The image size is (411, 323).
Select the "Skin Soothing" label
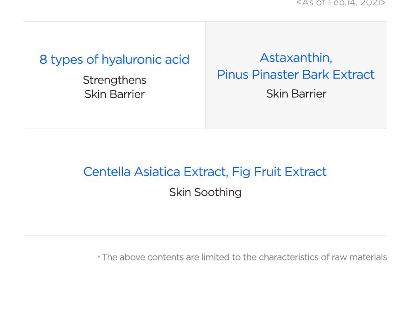[x=205, y=192]
